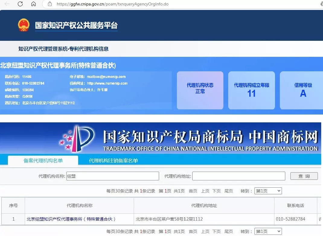Click 下页 in lower pagination
Image resolution: width=323 pixels, height=236 pixels.
click(x=216, y=231)
